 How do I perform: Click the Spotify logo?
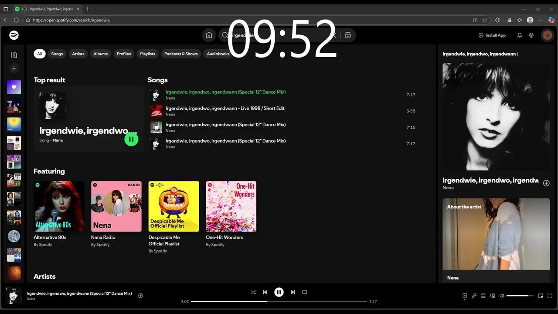[x=14, y=35]
